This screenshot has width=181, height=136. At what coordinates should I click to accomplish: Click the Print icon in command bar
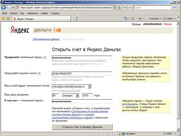point(140,18)
